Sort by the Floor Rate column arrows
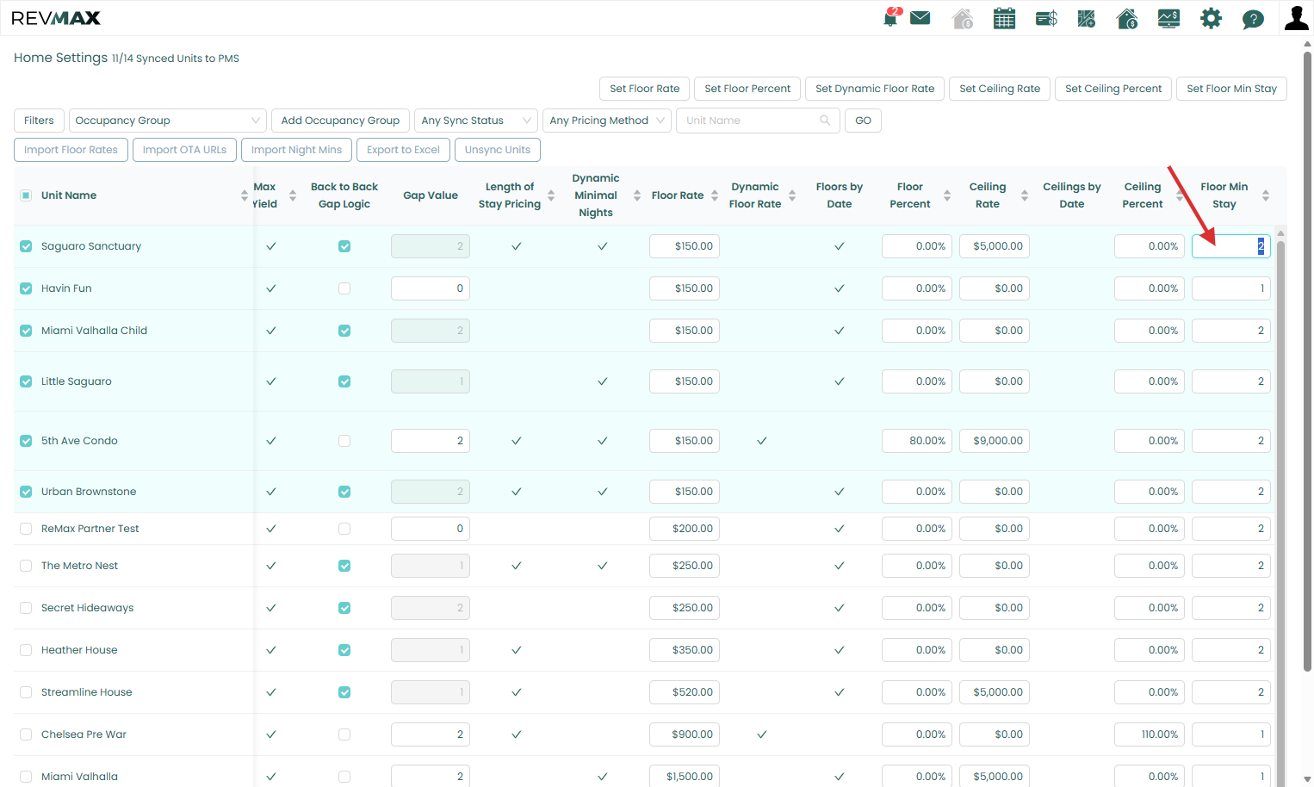 [715, 195]
